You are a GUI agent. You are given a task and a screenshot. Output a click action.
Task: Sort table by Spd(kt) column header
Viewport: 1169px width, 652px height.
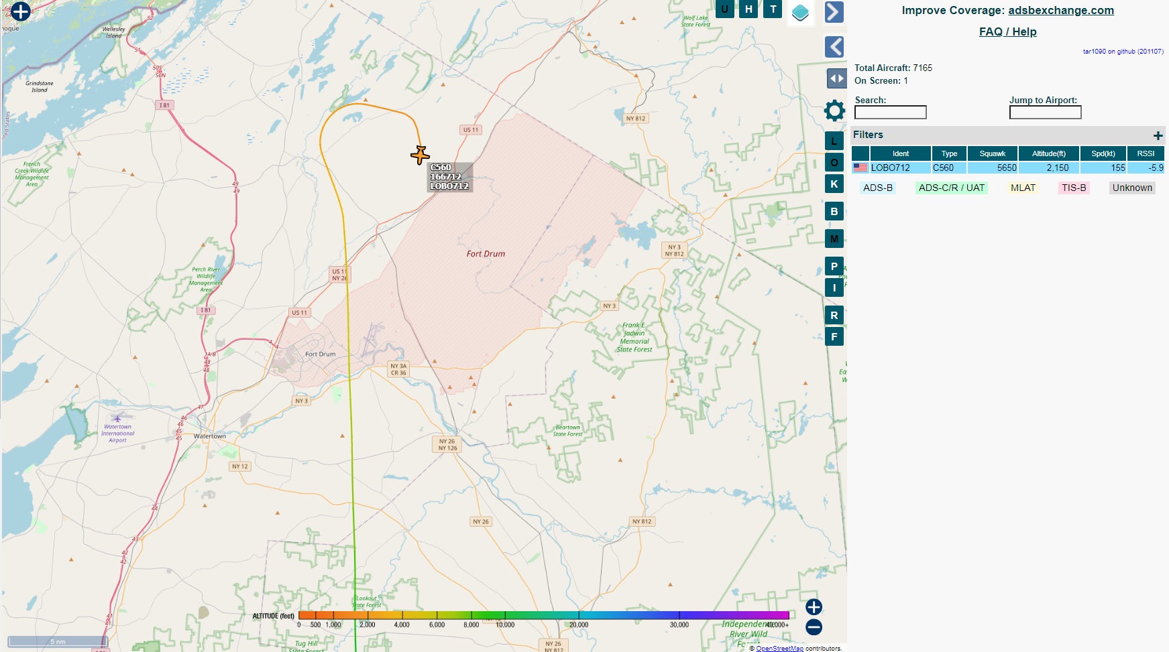[1103, 153]
